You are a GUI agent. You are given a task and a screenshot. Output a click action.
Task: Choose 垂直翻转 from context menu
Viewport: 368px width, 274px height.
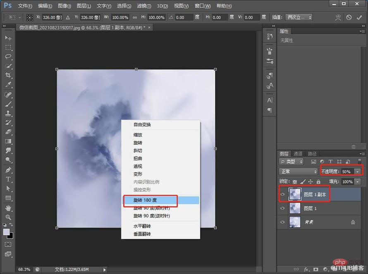click(142, 234)
